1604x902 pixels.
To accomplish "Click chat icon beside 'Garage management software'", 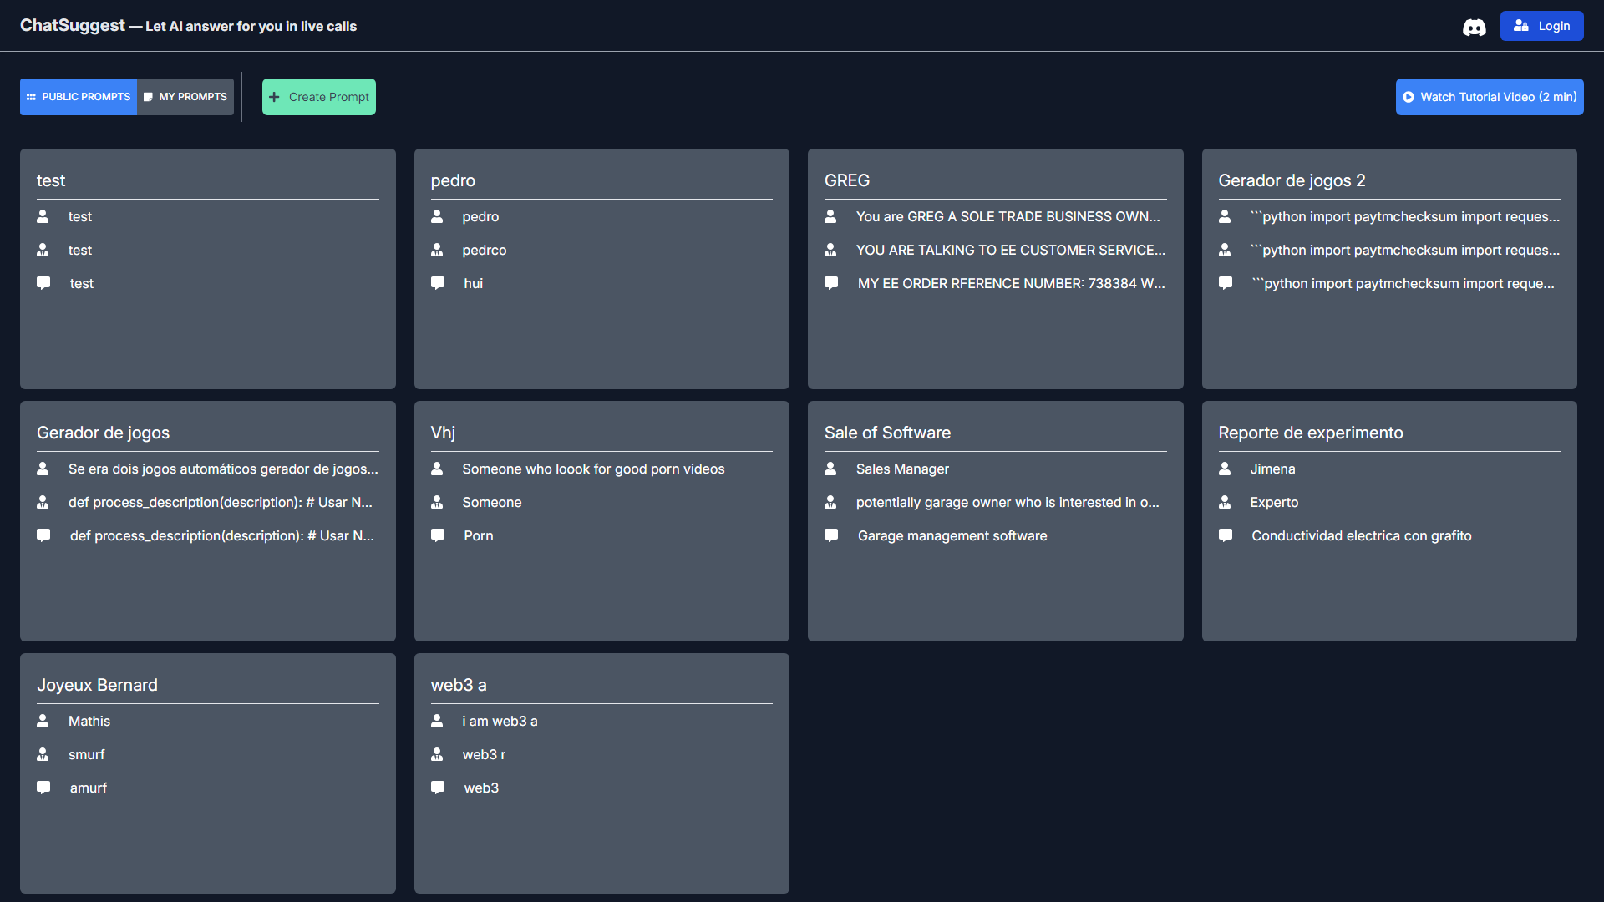I will click(x=831, y=535).
